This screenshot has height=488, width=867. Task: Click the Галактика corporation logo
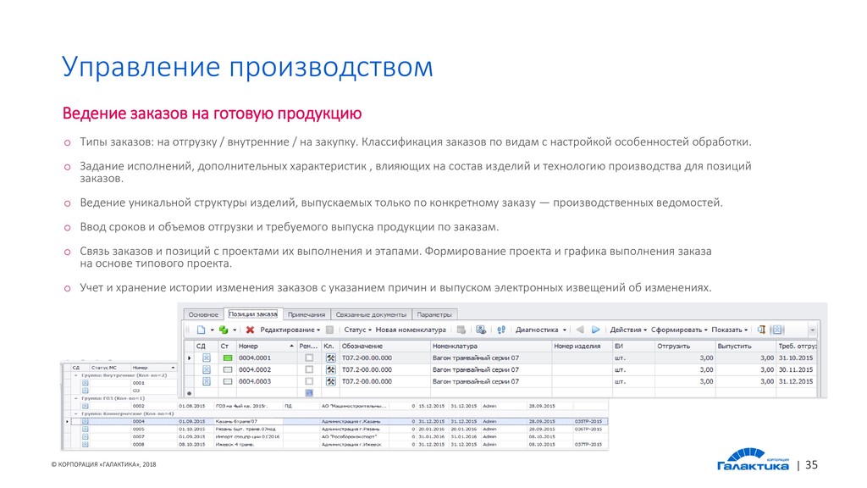[753, 460]
